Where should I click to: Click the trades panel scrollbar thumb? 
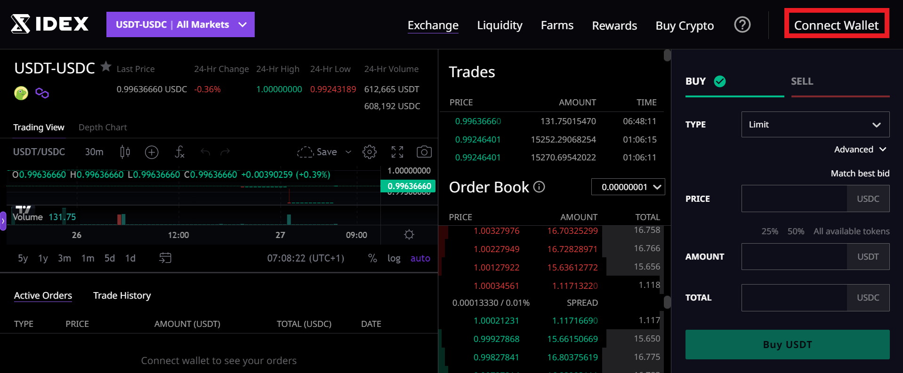[x=667, y=56]
